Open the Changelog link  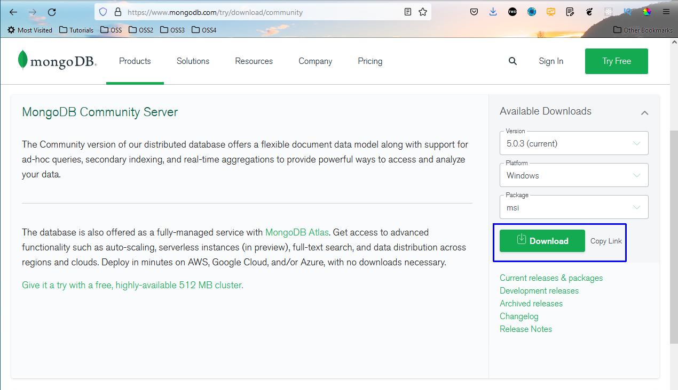pos(519,316)
